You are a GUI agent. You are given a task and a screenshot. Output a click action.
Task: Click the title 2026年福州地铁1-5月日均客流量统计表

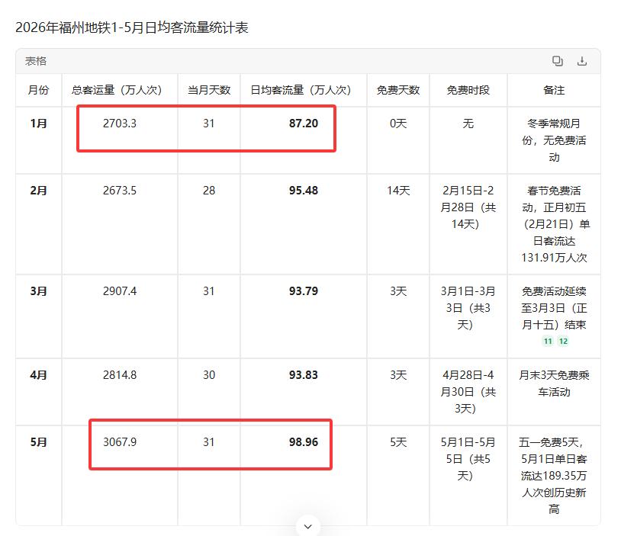tap(132, 27)
